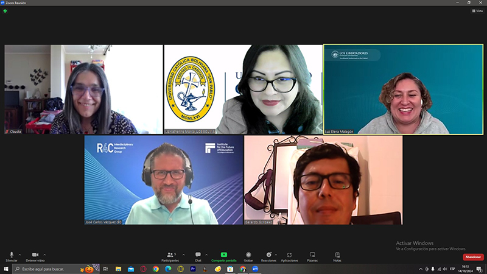Open the Chat panel
Image resolution: width=487 pixels, height=274 pixels.
198,256
